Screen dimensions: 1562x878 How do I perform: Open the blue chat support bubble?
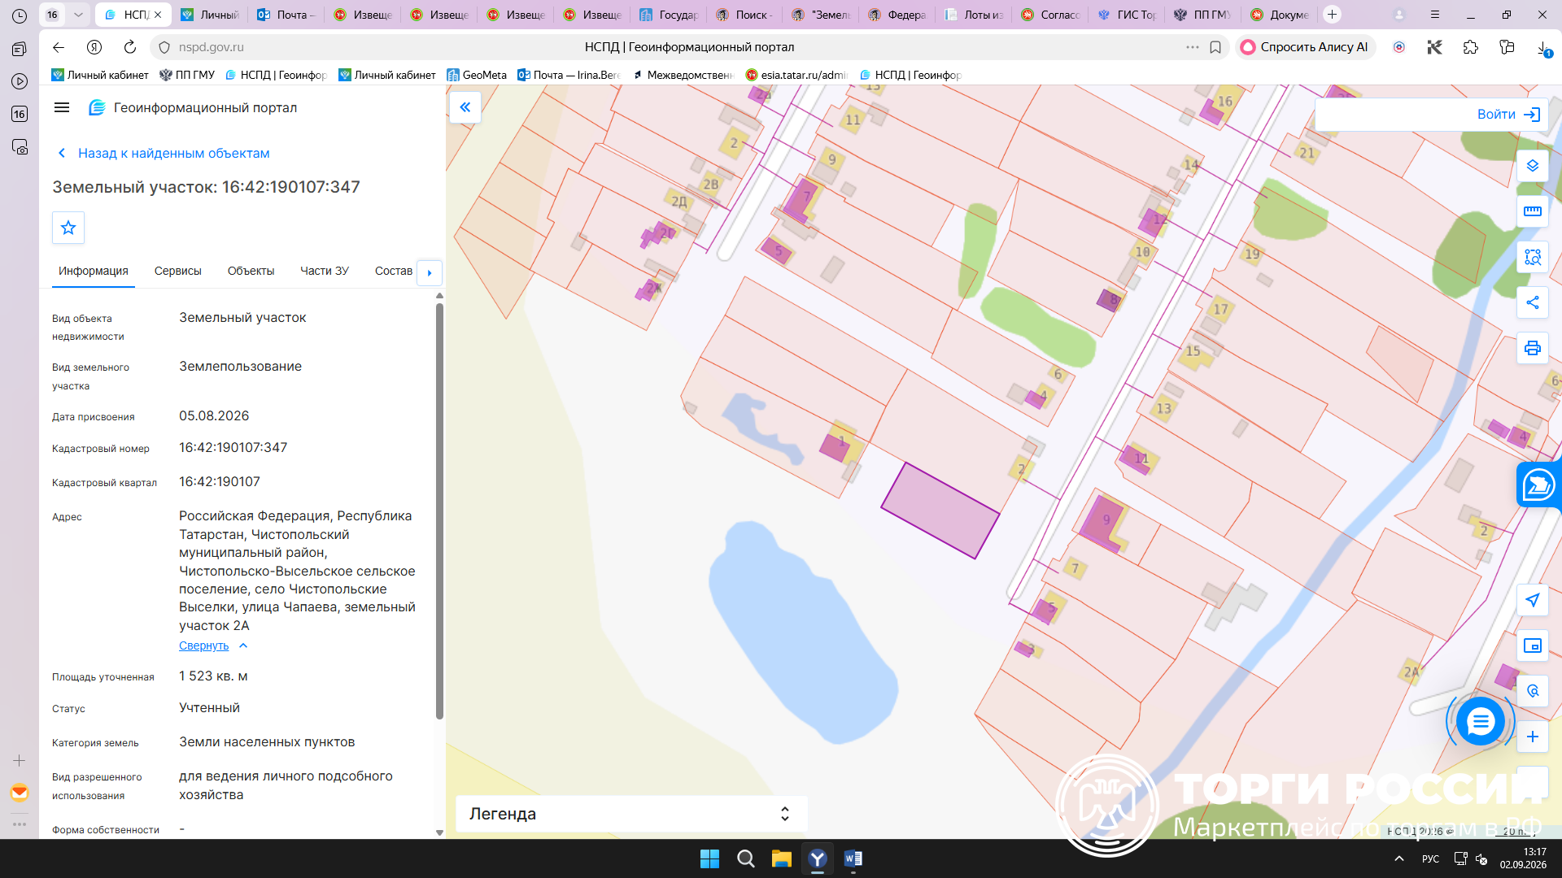pos(1480,721)
